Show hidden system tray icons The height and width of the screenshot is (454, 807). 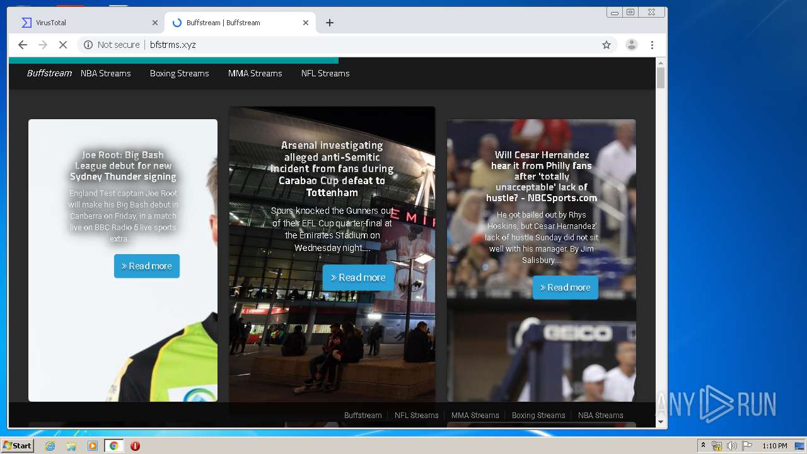coord(704,446)
